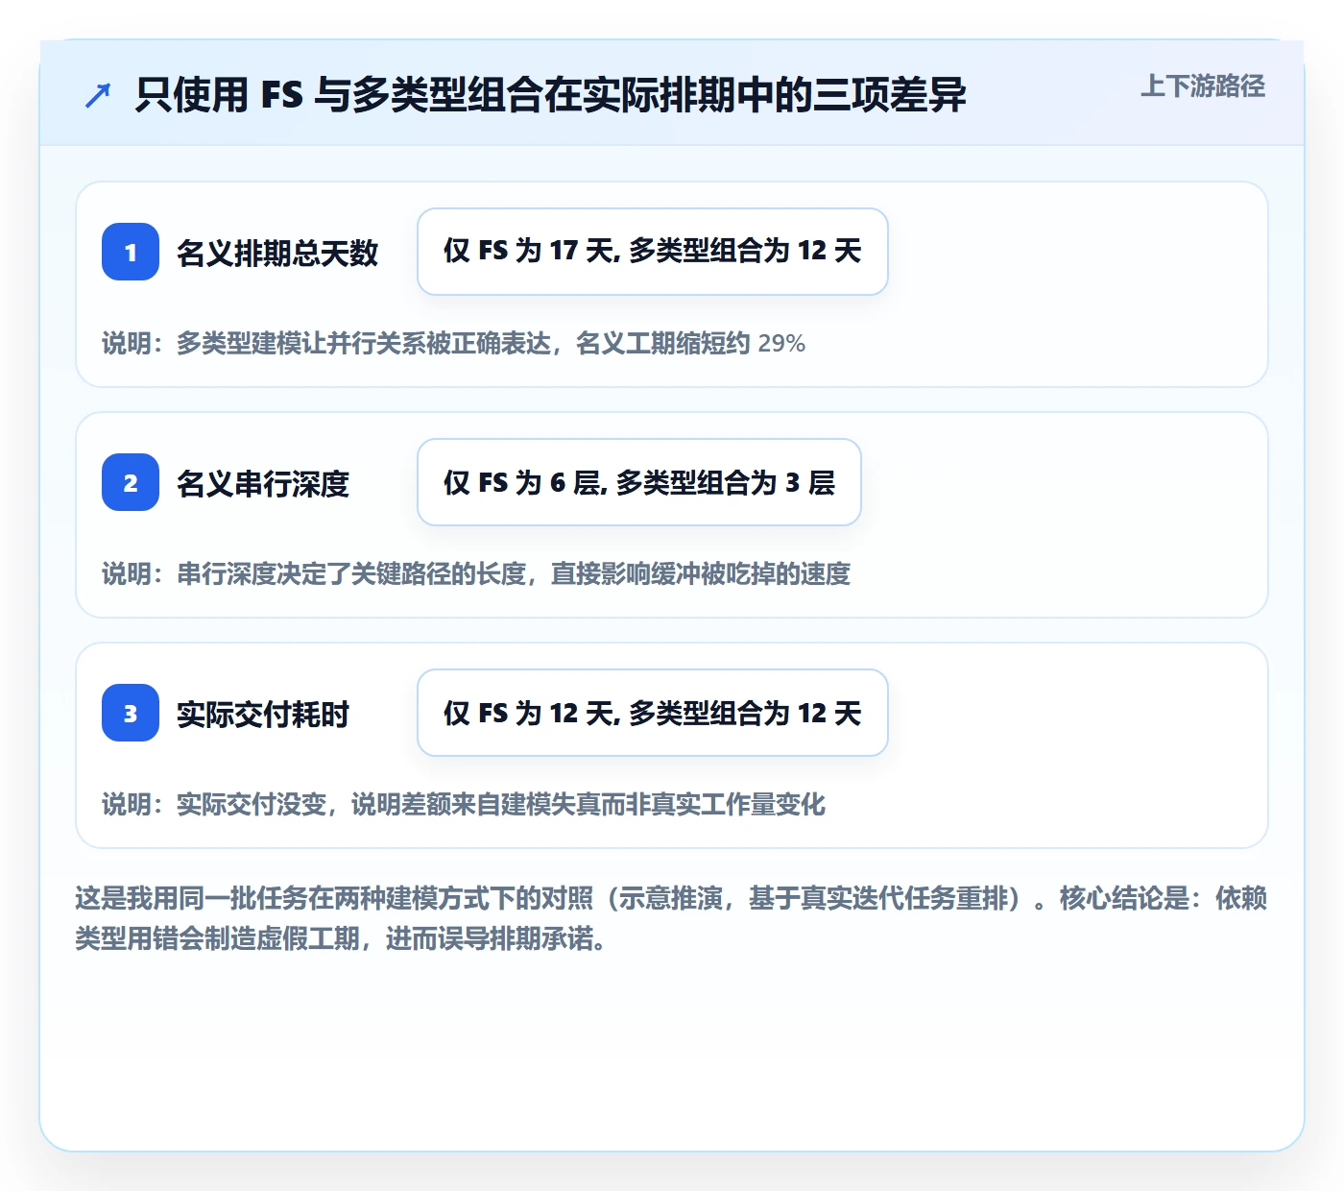1344x1191 pixels.
Task: Click the 实际交付耗时 heading
Action: (263, 714)
